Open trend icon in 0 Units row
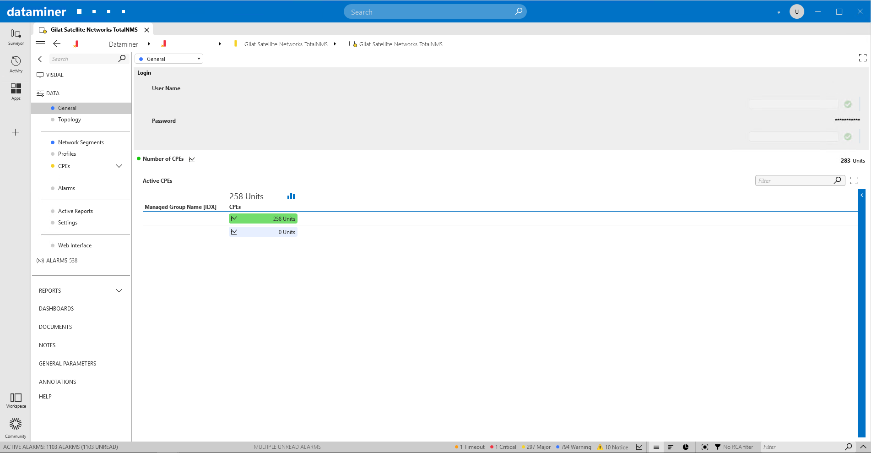This screenshot has height=453, width=871. 234,232
